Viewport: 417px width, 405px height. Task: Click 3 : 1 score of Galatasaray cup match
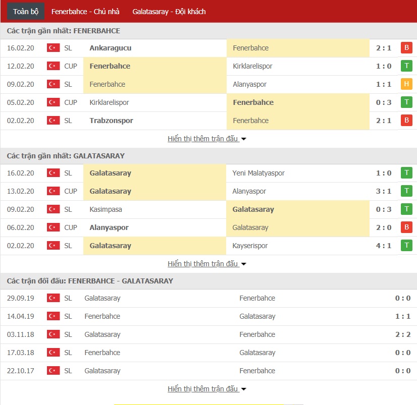pyautogui.click(x=384, y=191)
